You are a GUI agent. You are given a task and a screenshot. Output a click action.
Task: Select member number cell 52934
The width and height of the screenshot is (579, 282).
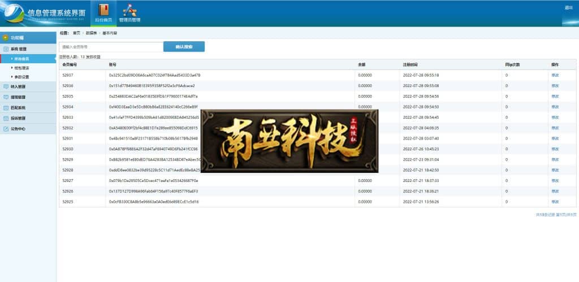pyautogui.click(x=68, y=107)
